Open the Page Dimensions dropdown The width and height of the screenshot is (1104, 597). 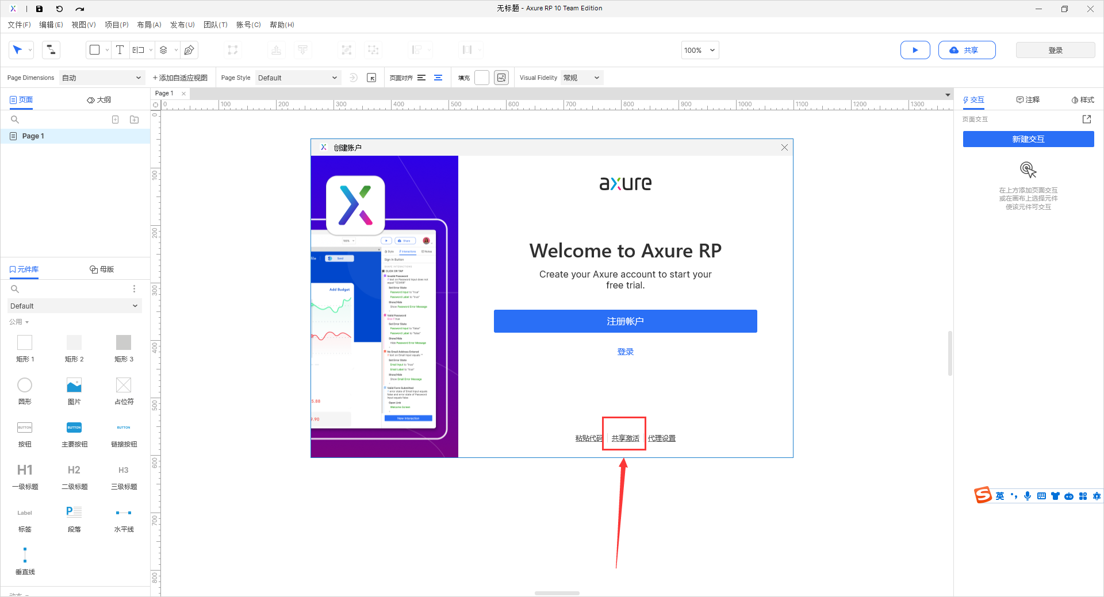pyautogui.click(x=102, y=78)
